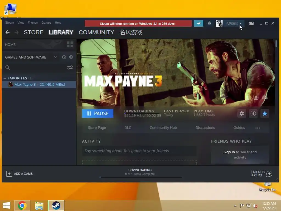
Task: Open the DLC link
Action: click(x=128, y=127)
